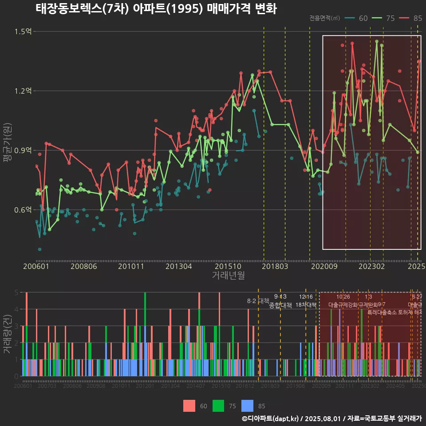The image size is (426, 426).
Task: Click the 12·16 18차대책 policy annotation
Action: pos(306,301)
